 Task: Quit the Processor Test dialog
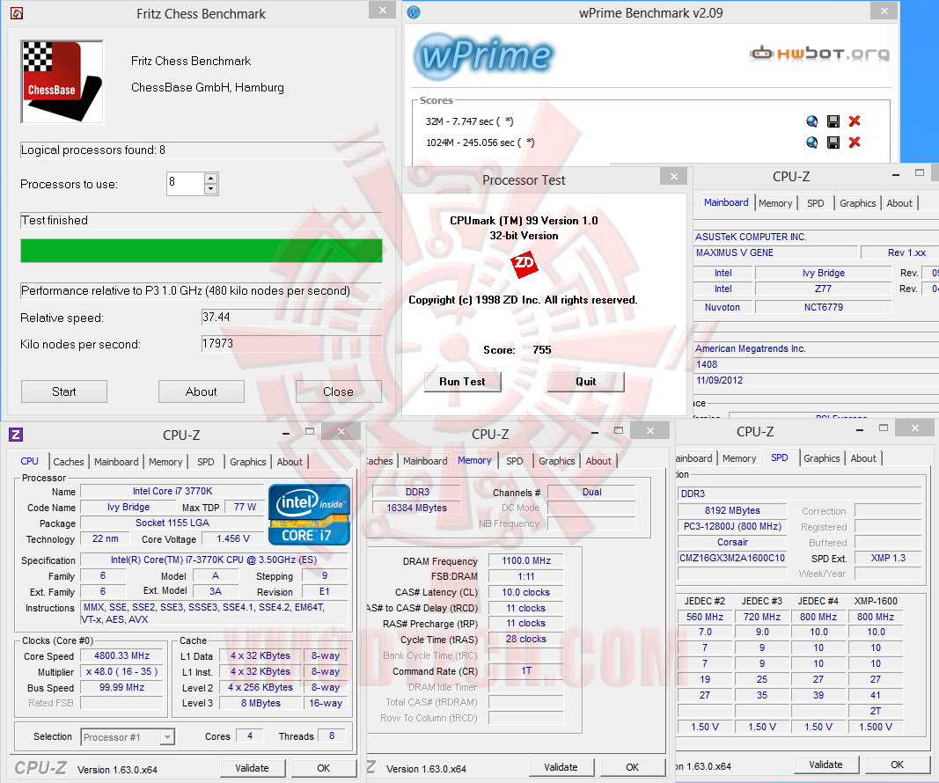(x=586, y=382)
